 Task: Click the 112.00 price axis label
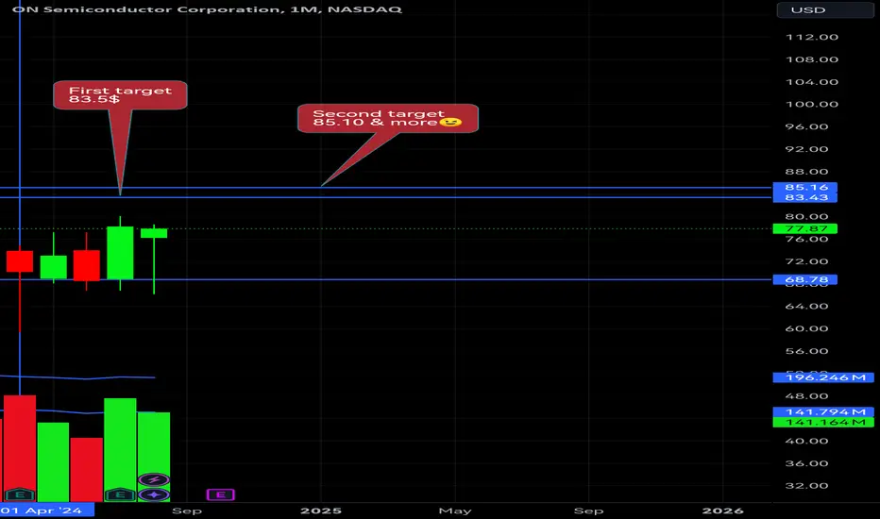(811, 37)
